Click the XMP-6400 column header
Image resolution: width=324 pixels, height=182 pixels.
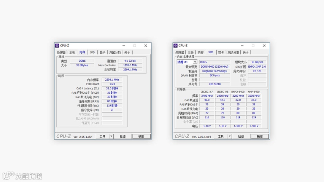(254, 92)
